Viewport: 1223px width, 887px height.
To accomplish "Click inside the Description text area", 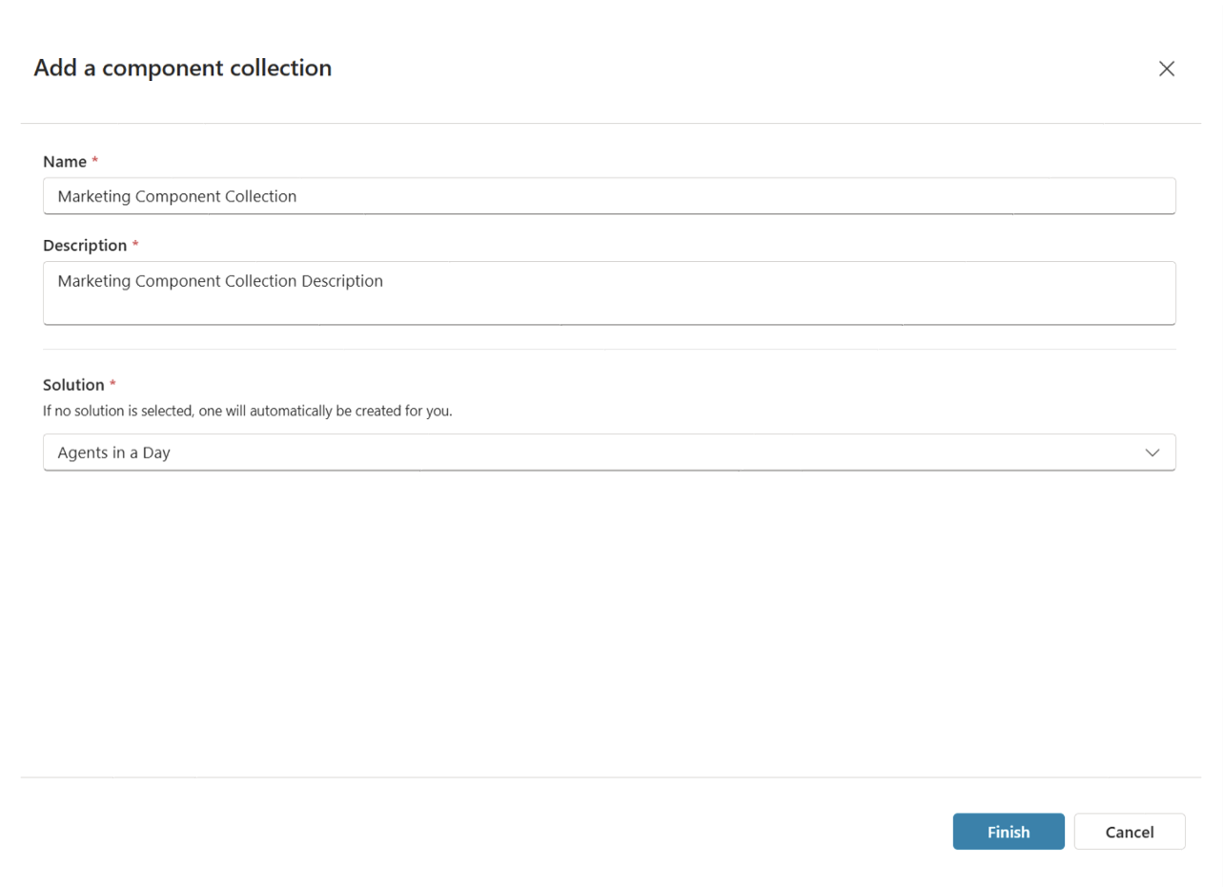I will [608, 292].
